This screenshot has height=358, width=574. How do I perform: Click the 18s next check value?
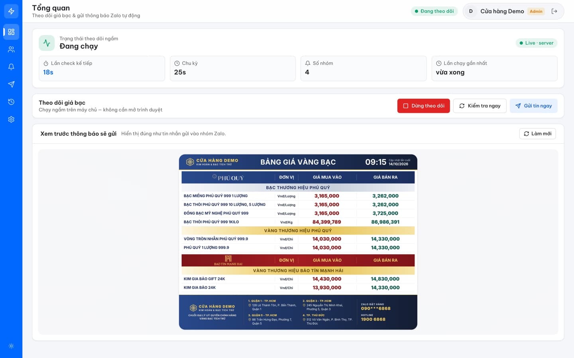[48, 72]
